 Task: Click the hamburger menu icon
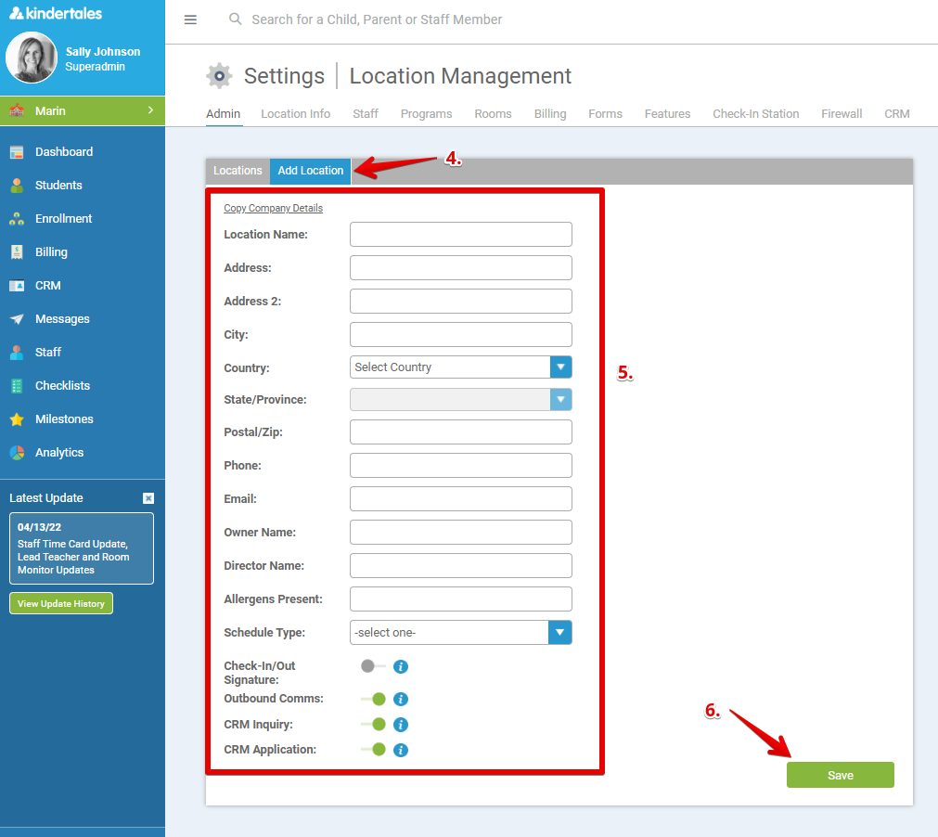pyautogui.click(x=190, y=19)
